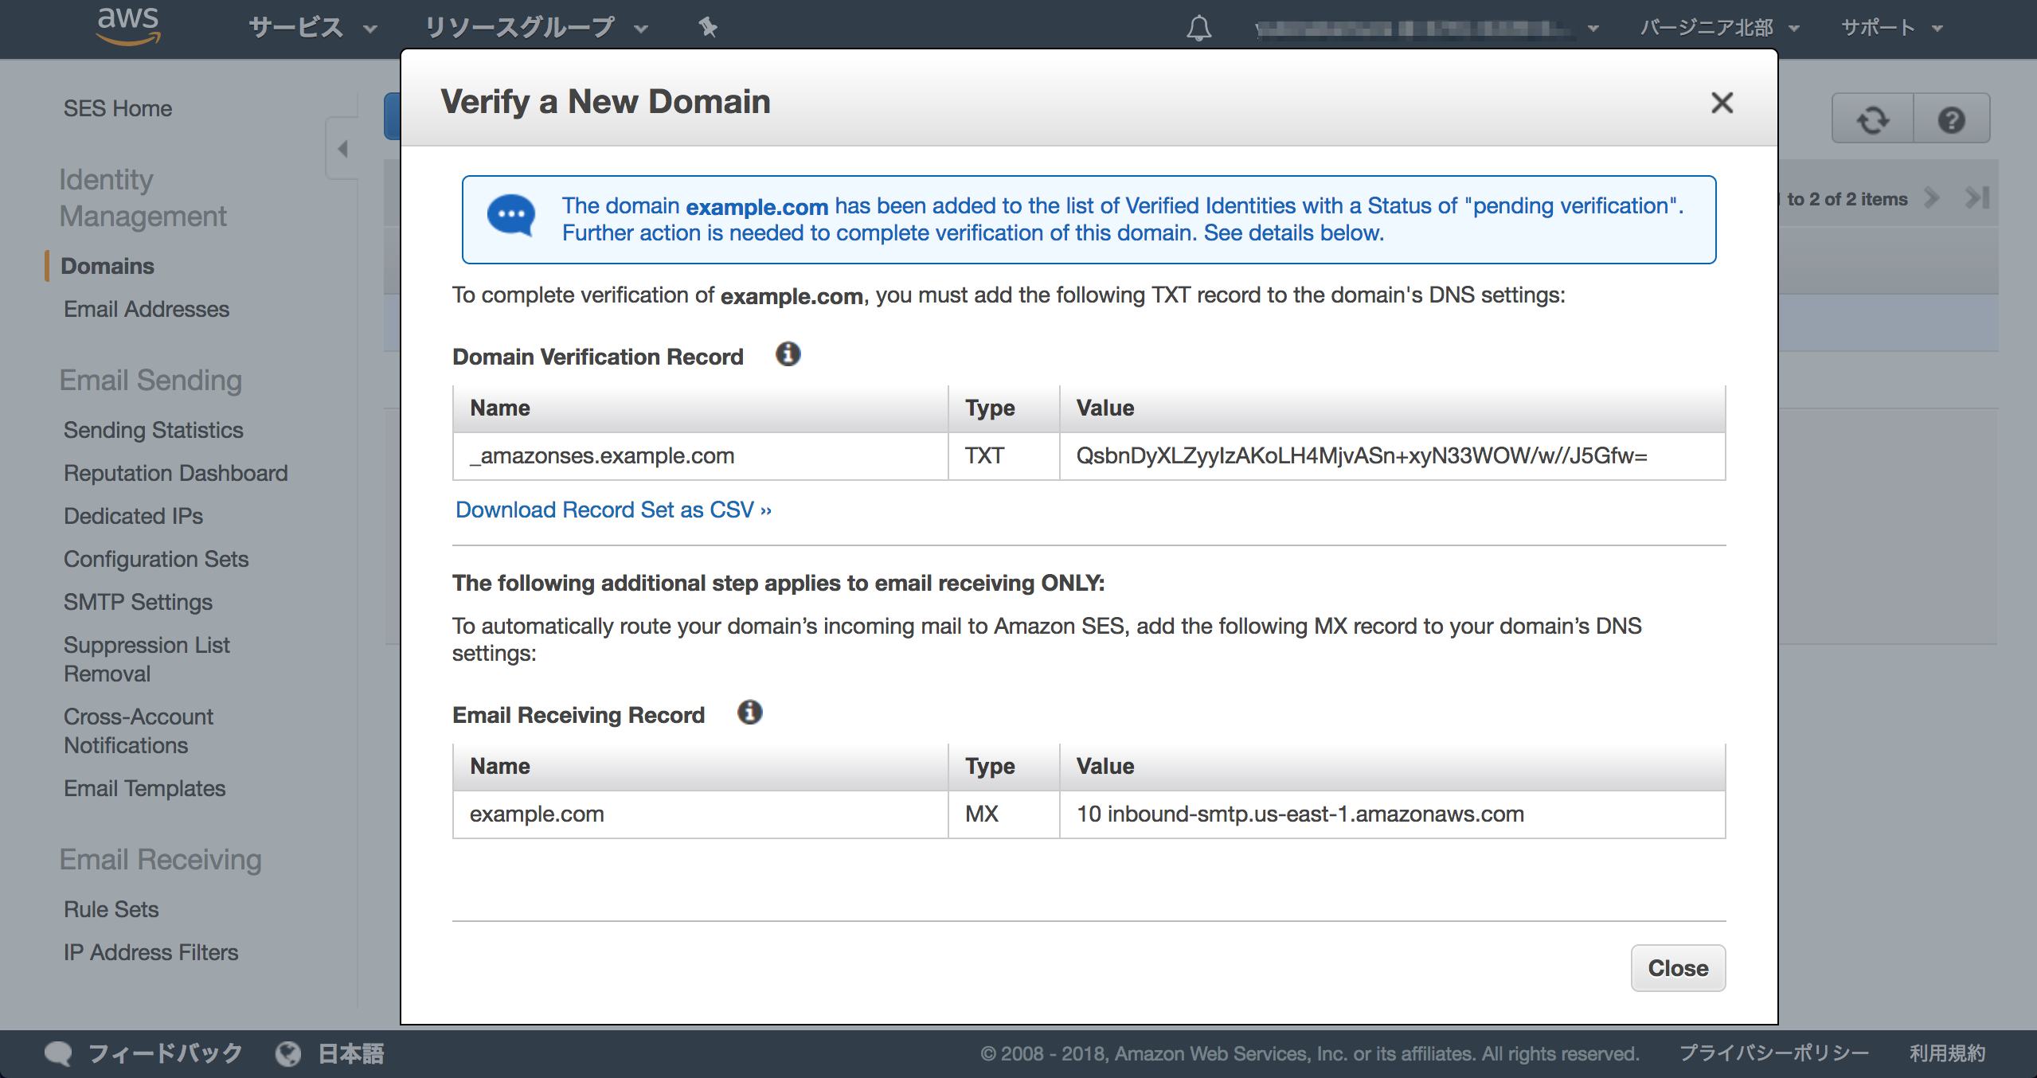The height and width of the screenshot is (1078, 2037).
Task: Collapse the sidebar with the arrow handle
Action: pos(343,149)
